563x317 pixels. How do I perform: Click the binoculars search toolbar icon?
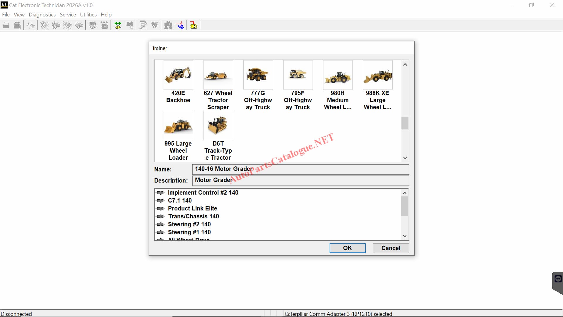168,26
